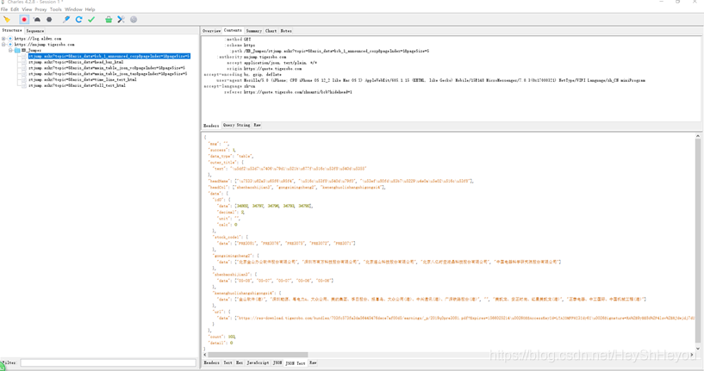Click the response pane vertical scrollbar
This screenshot has width=704, height=371.
pos(698,239)
